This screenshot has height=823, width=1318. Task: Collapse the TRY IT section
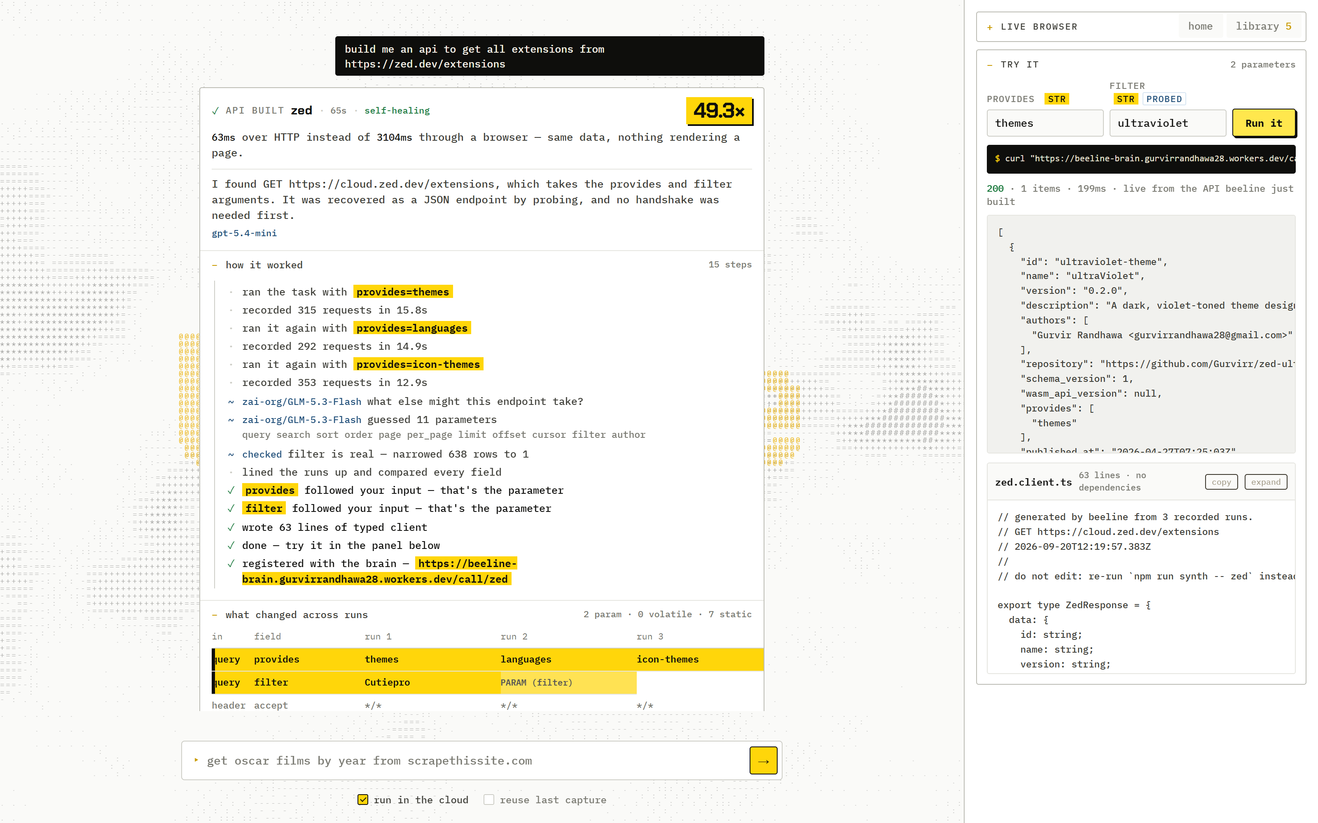pyautogui.click(x=990, y=65)
